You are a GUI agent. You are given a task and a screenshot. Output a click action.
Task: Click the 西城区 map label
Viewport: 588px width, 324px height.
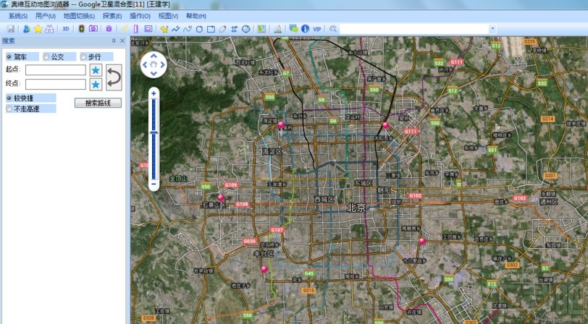point(324,200)
